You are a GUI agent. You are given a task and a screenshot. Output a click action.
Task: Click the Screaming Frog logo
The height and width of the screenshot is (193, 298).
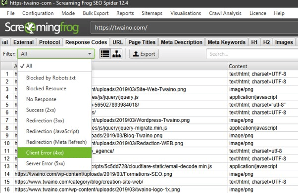coord(42,28)
